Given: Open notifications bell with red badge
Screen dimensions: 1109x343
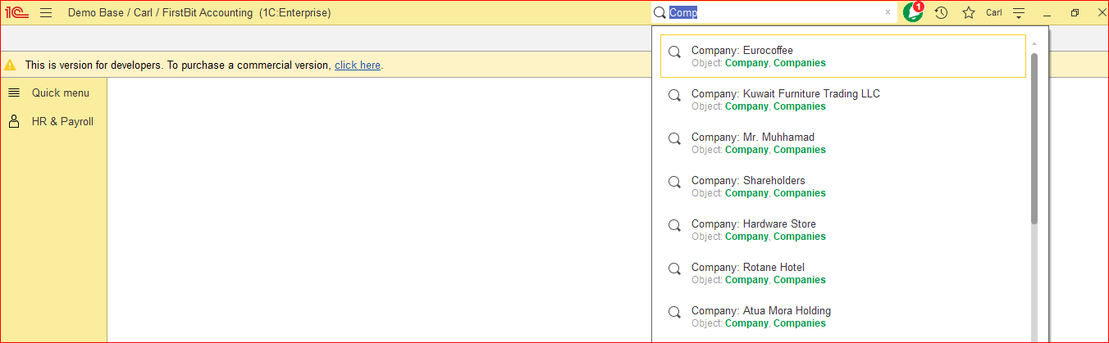Looking at the screenshot, I should point(913,12).
